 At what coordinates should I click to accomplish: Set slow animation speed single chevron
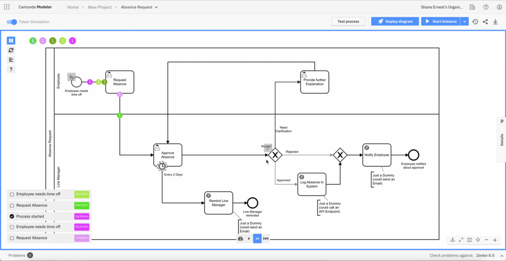tap(249, 239)
